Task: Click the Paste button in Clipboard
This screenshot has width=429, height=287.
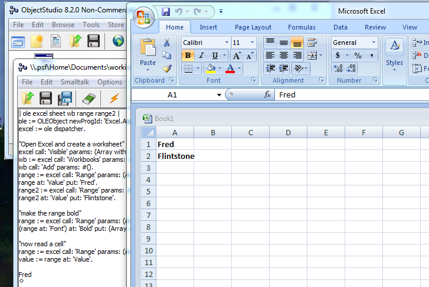Action: [x=148, y=54]
